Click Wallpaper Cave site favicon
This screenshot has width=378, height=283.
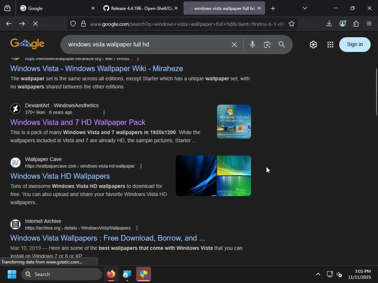tap(16, 163)
